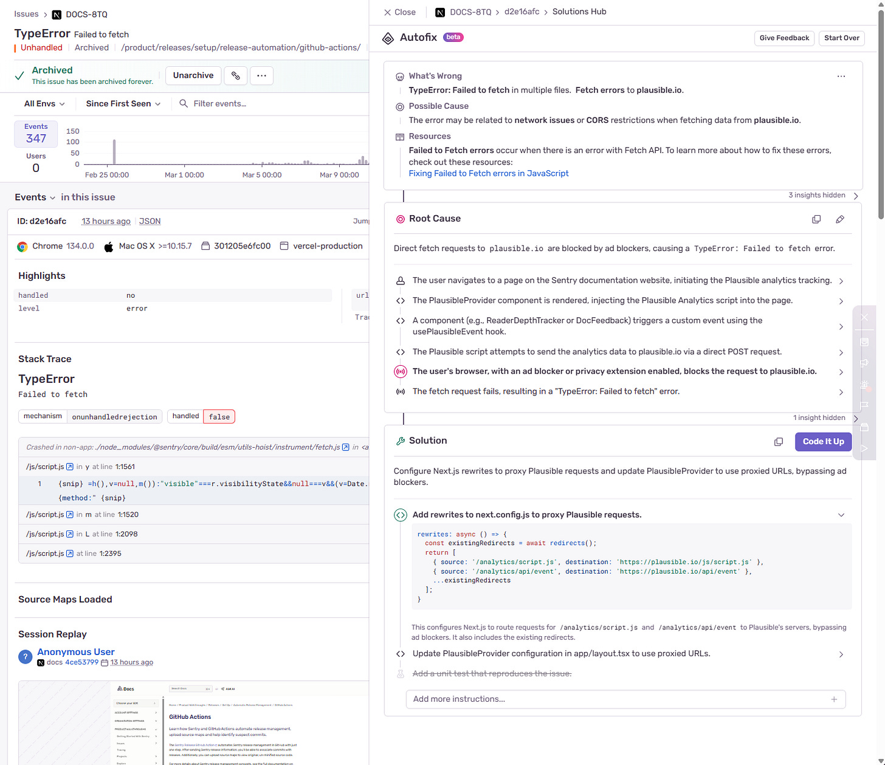The width and height of the screenshot is (885, 765).
Task: Select the play triangle icon in right sidebar
Action: [864, 448]
